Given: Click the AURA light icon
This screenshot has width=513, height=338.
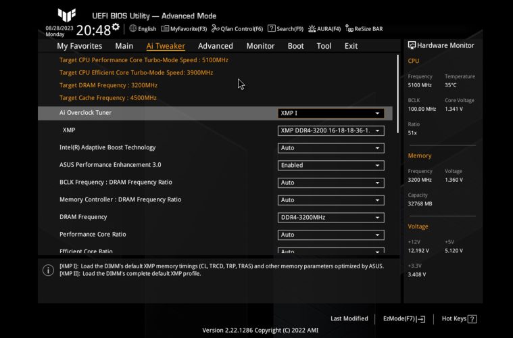Looking at the screenshot, I should (x=312, y=29).
